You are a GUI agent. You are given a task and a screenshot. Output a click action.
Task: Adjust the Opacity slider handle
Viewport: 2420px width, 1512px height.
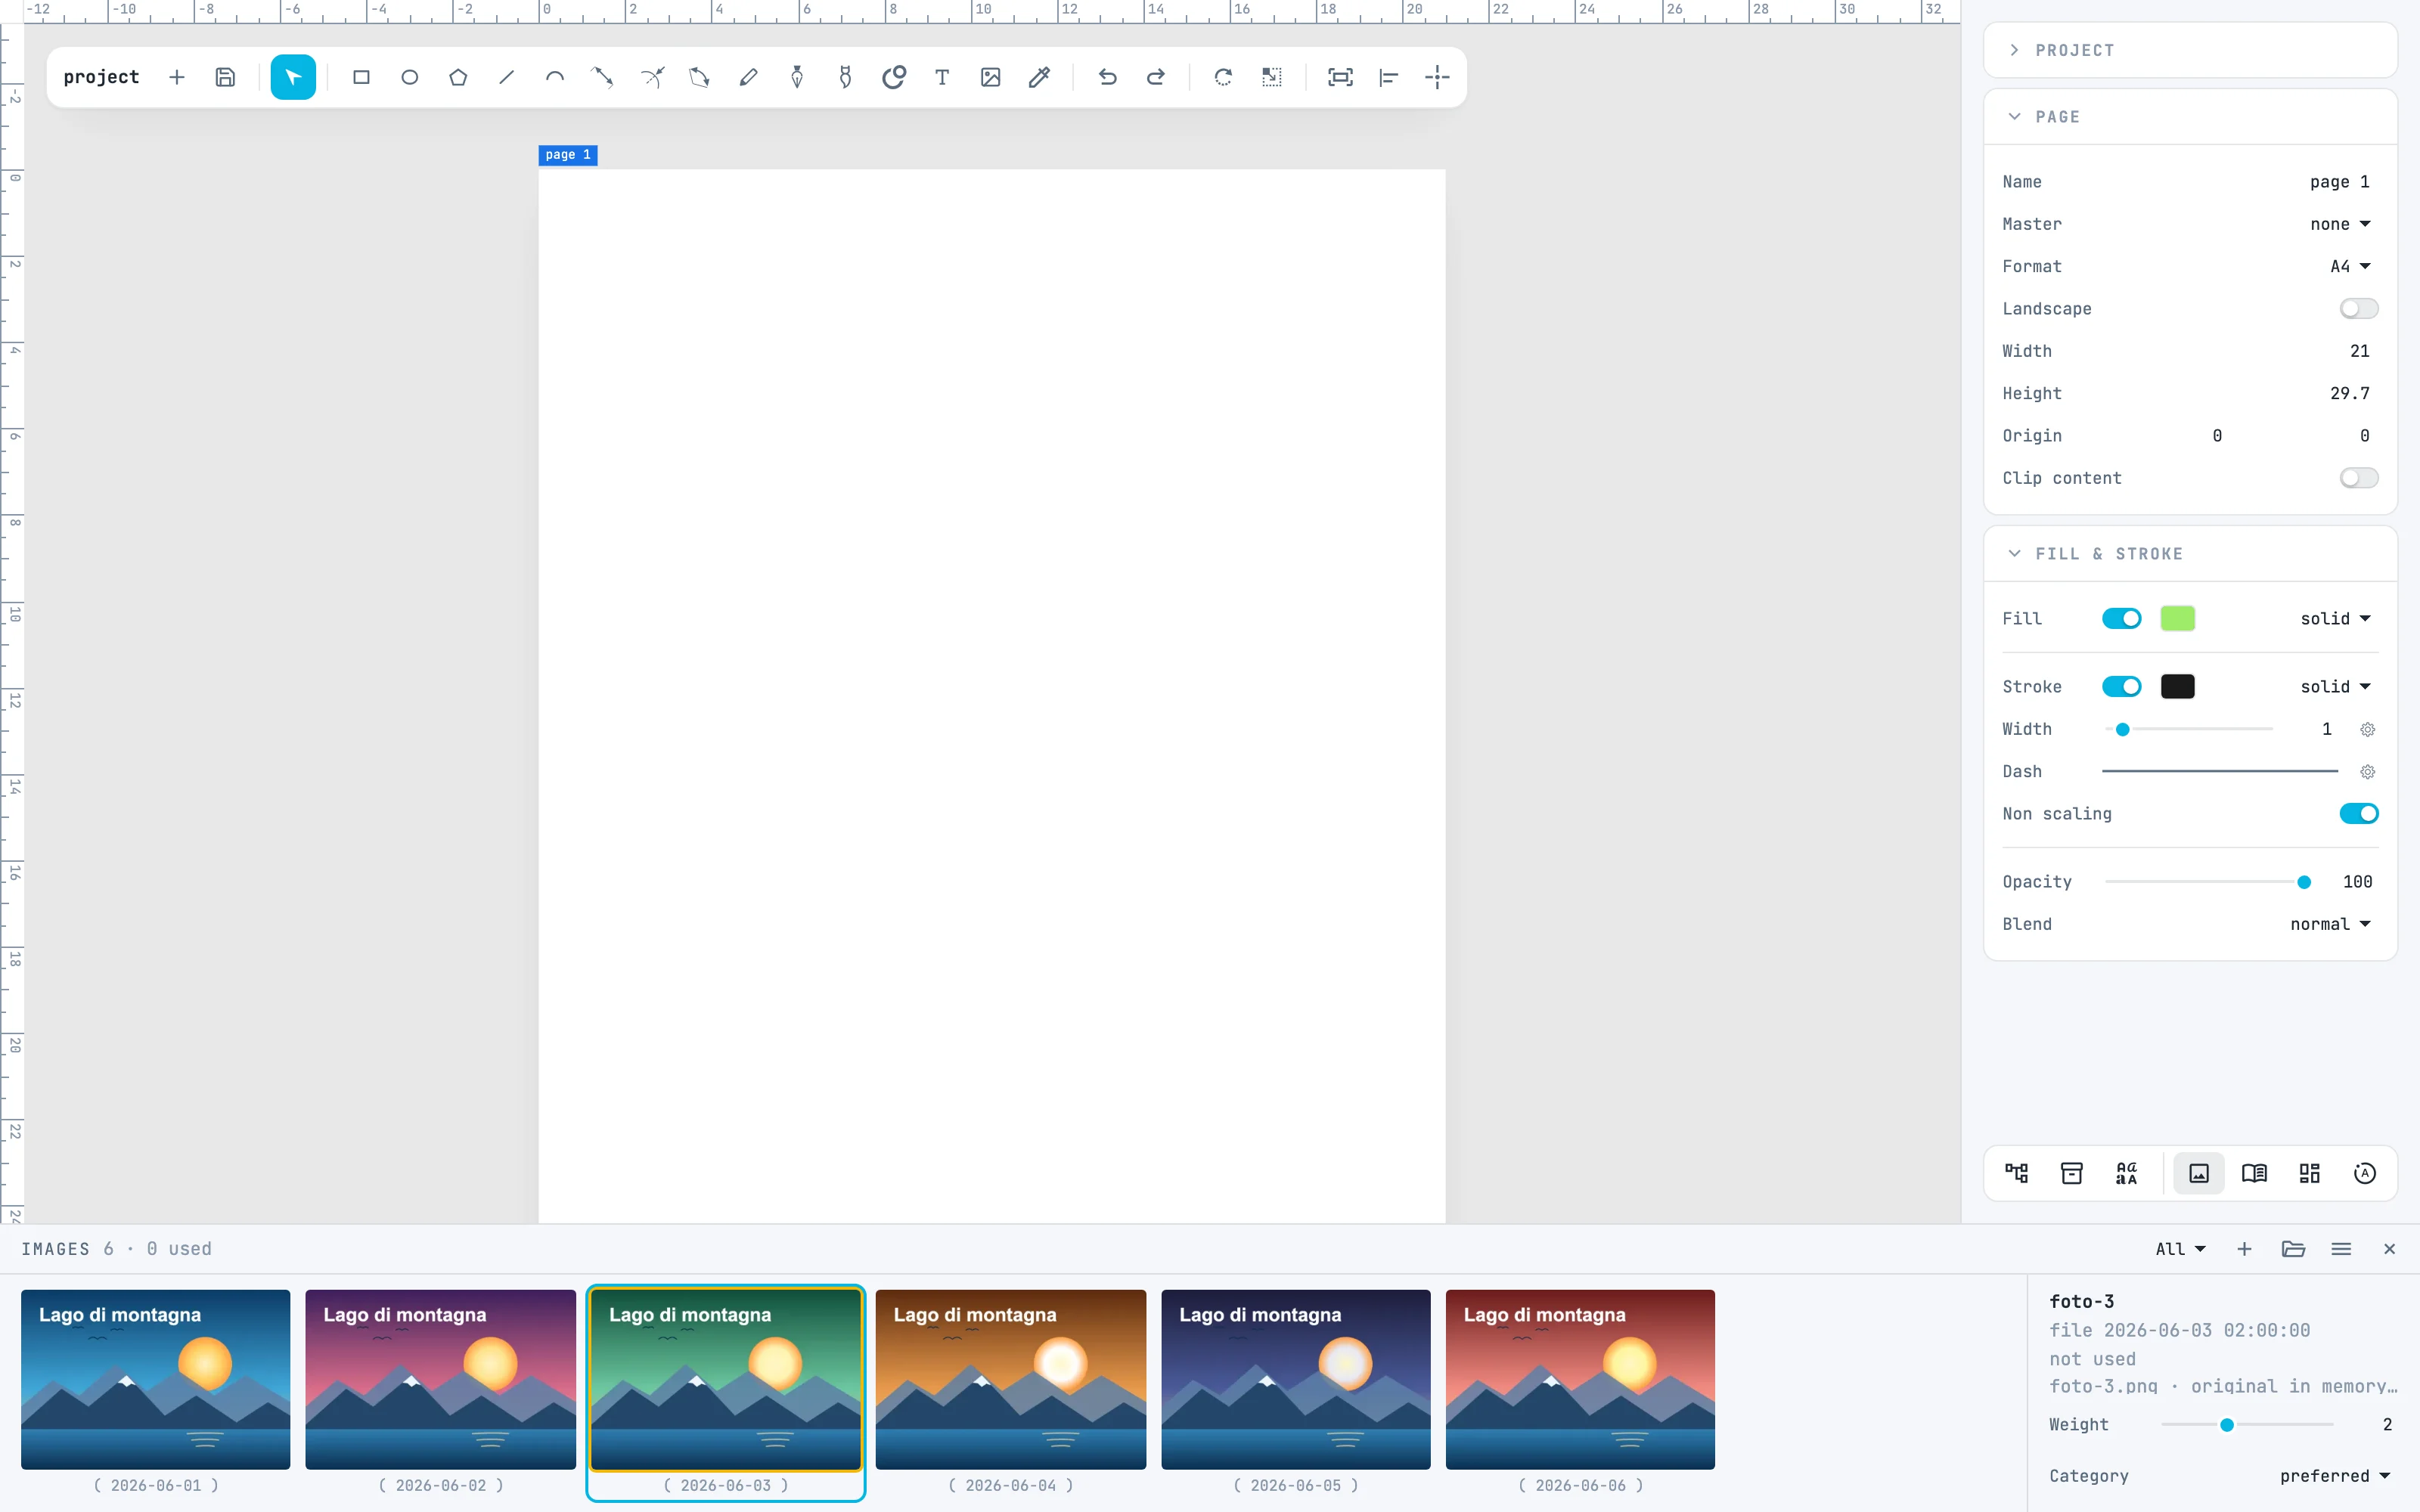[2304, 882]
